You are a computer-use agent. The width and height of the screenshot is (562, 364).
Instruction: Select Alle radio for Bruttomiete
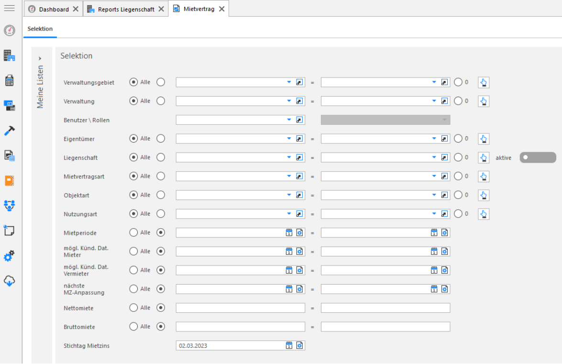tap(133, 326)
